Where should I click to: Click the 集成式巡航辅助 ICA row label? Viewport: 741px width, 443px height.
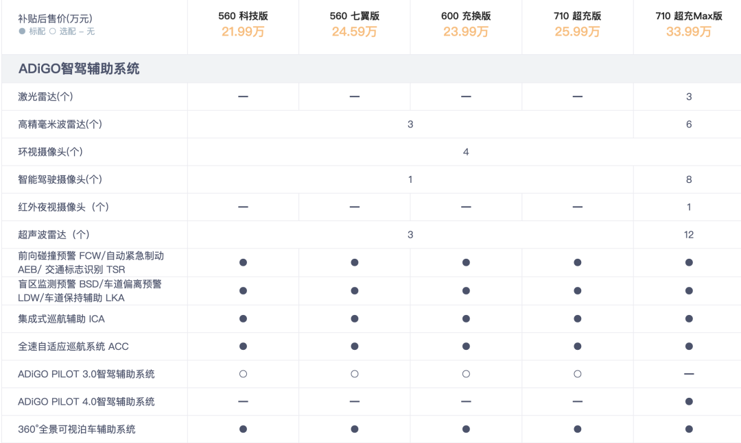tap(62, 319)
